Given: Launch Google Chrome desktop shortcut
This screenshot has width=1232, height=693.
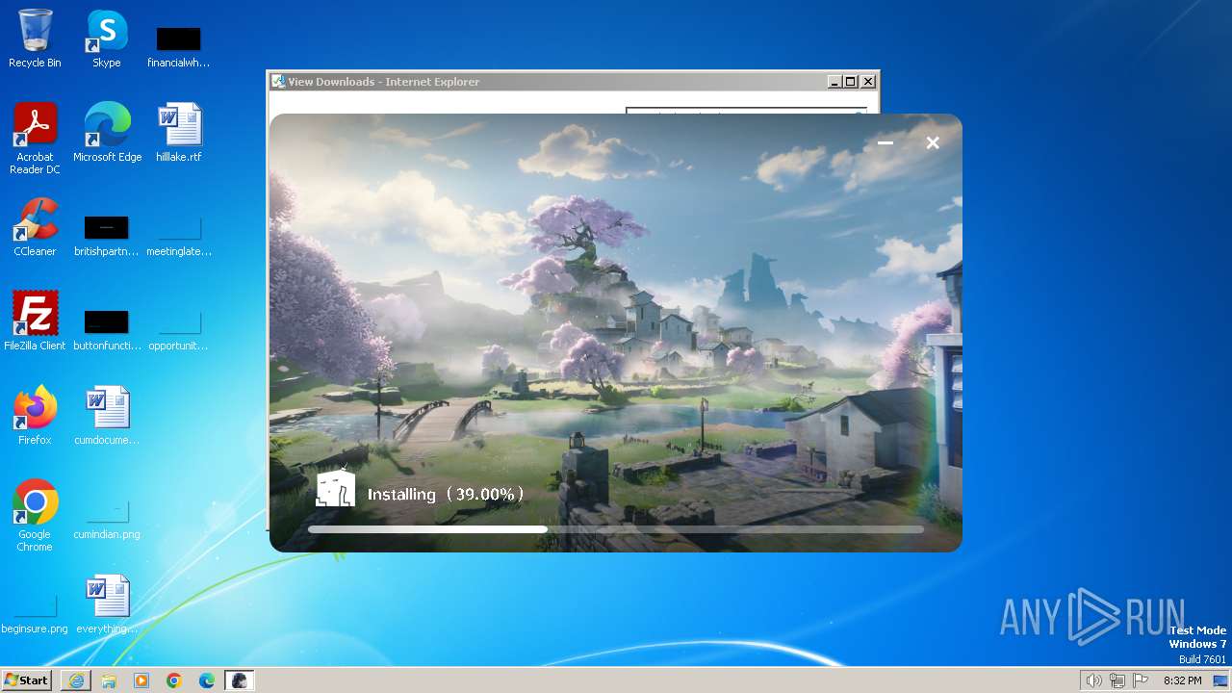Looking at the screenshot, I should pos(35,516).
